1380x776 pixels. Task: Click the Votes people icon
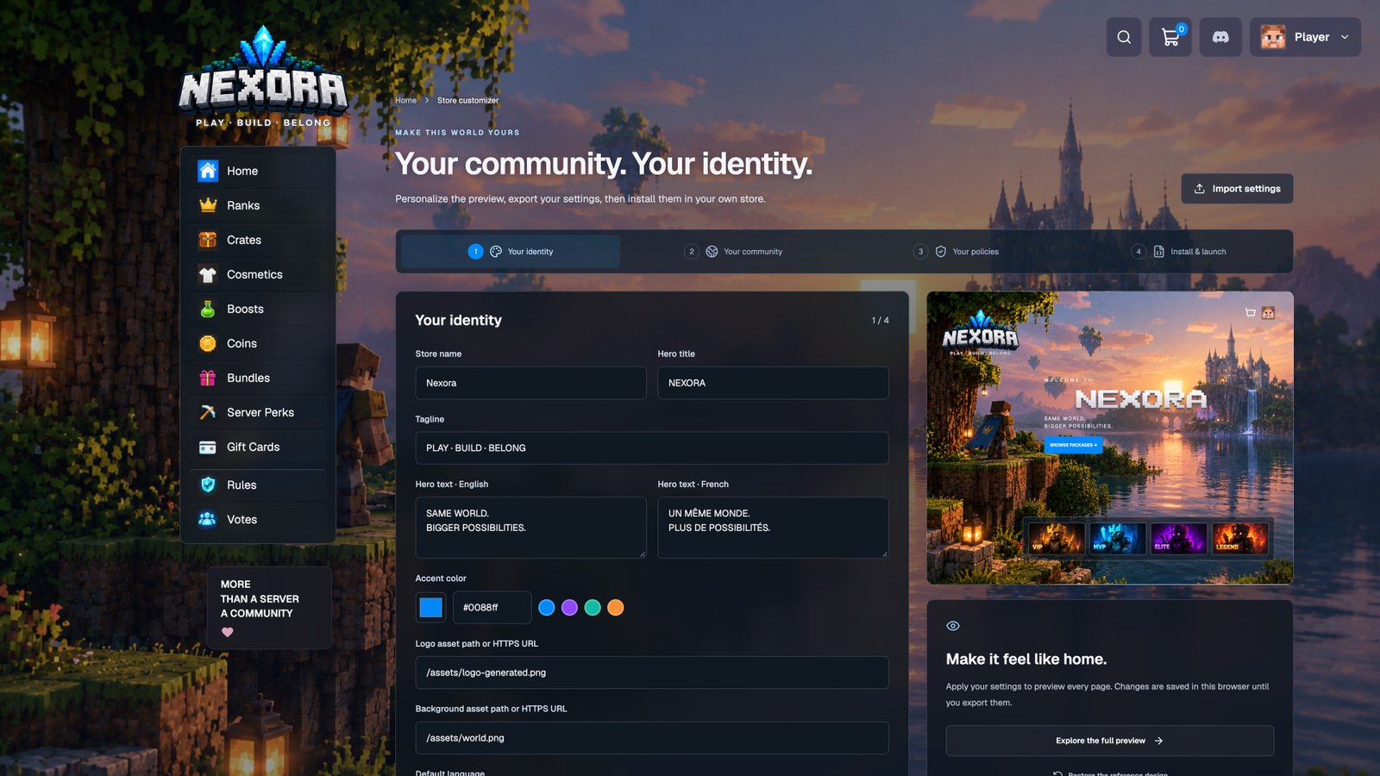208,519
